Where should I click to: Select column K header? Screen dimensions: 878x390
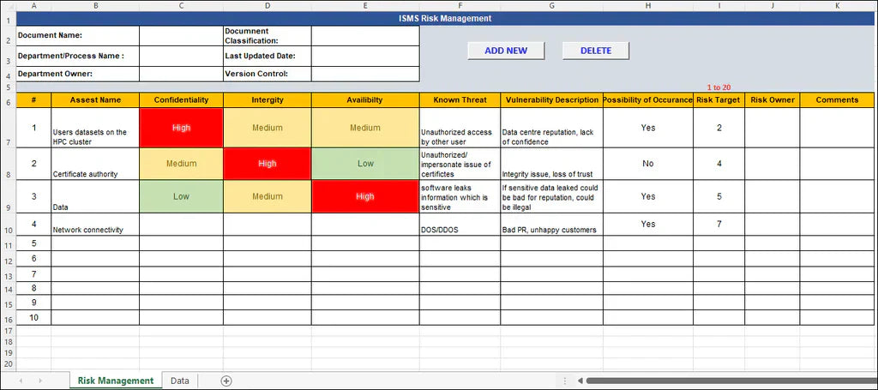coord(837,6)
